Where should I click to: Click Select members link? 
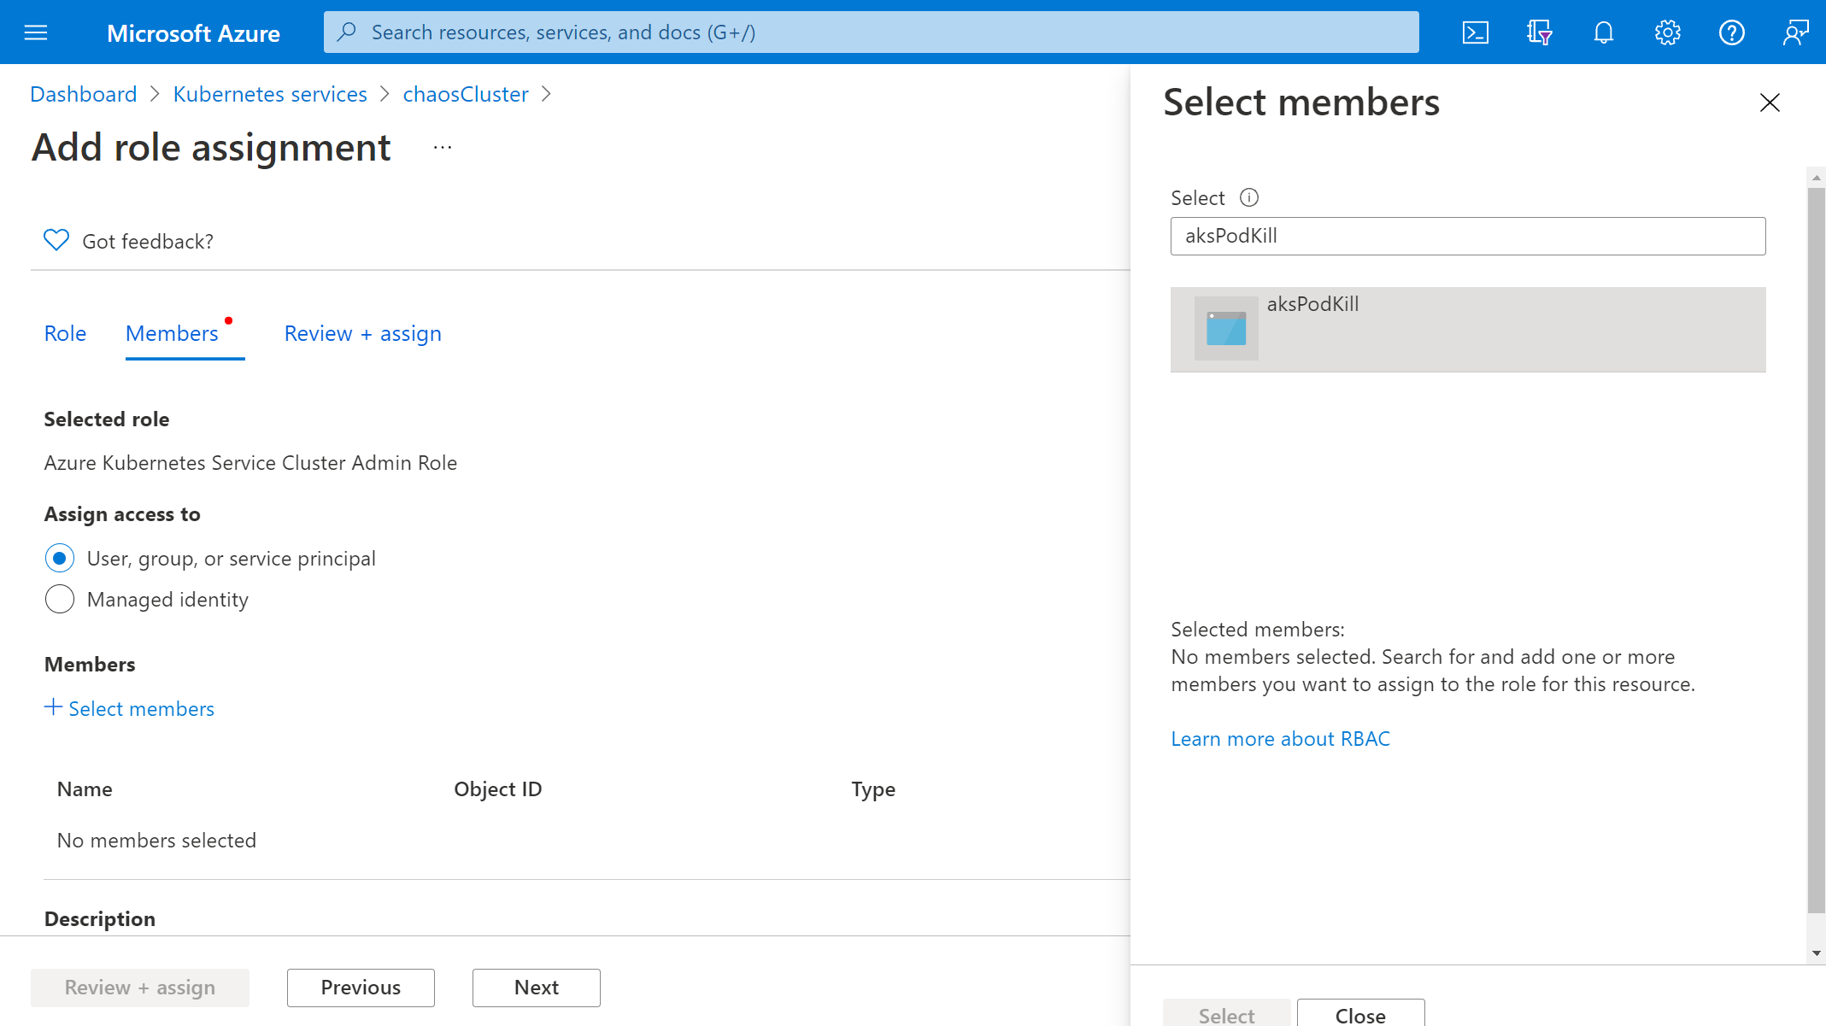click(x=129, y=709)
